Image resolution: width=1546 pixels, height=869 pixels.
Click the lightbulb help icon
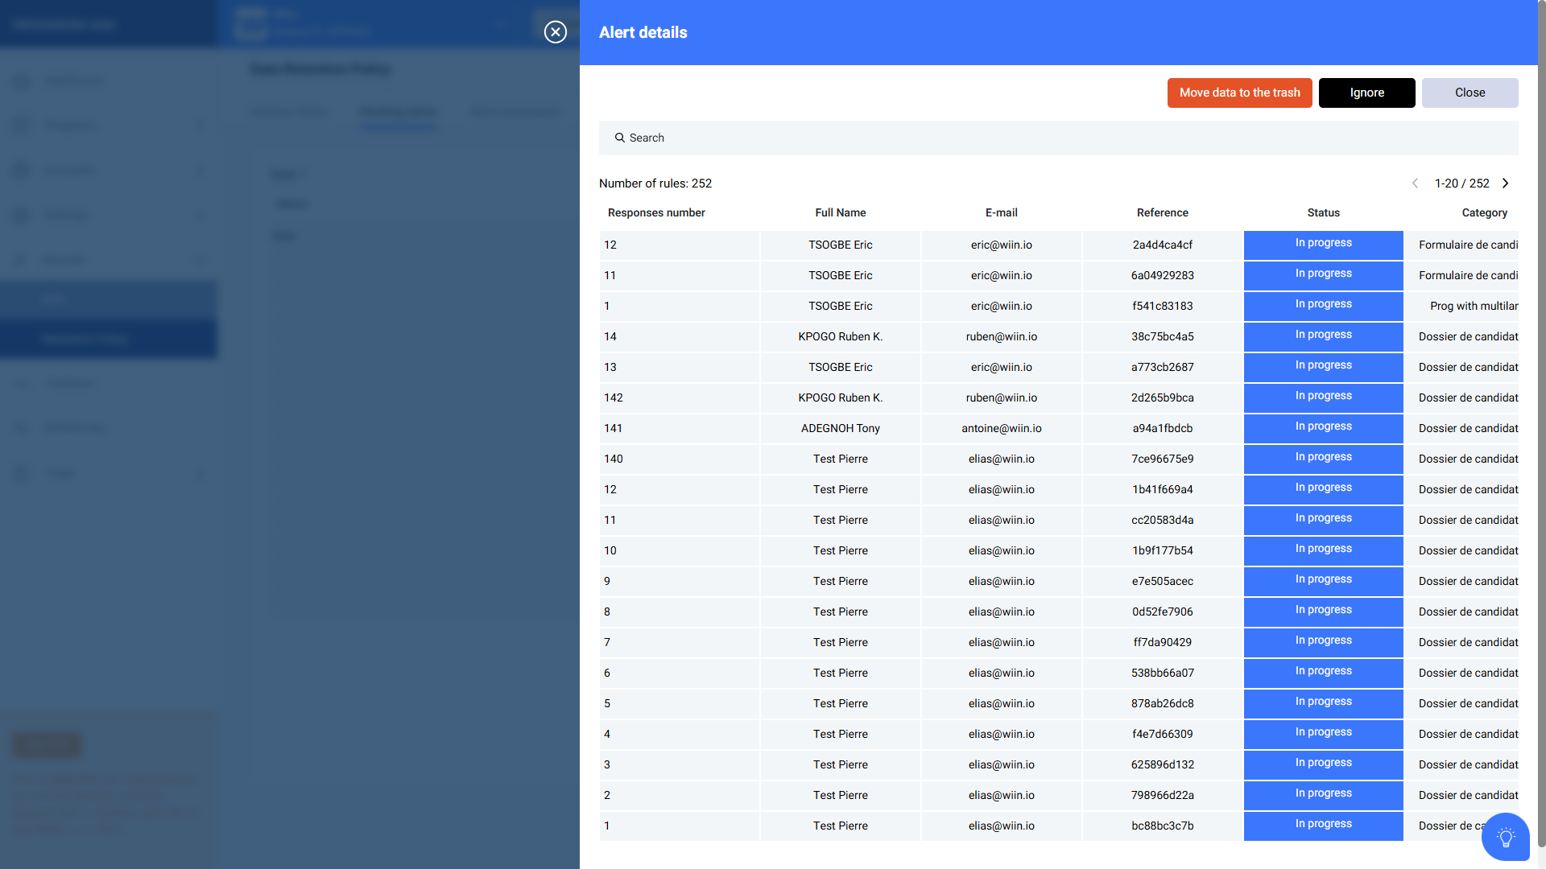click(x=1505, y=837)
